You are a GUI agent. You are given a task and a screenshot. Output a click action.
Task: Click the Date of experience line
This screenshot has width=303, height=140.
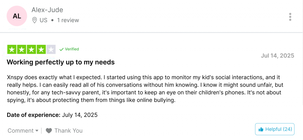pos(52,115)
